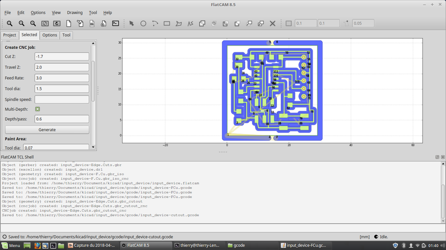Click the Tool dia 1.5 field
This screenshot has height=250, width=446.
tap(62, 89)
